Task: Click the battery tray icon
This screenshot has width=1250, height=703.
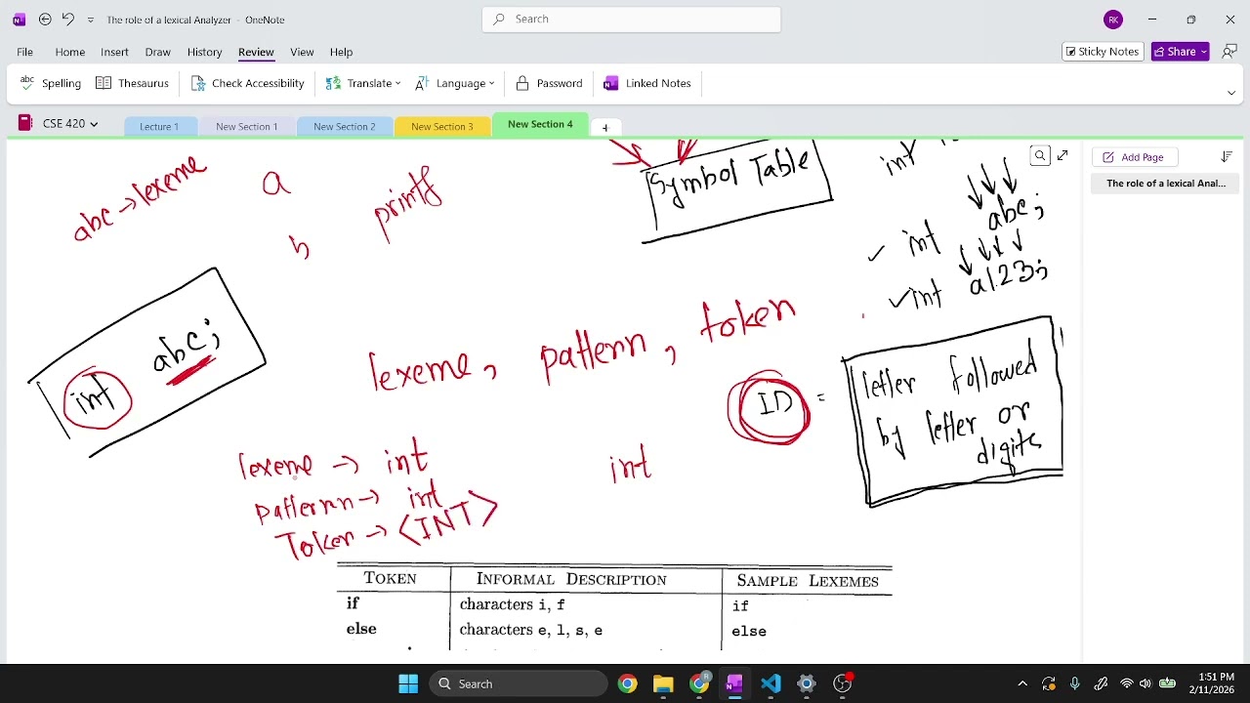Action: point(1167,683)
